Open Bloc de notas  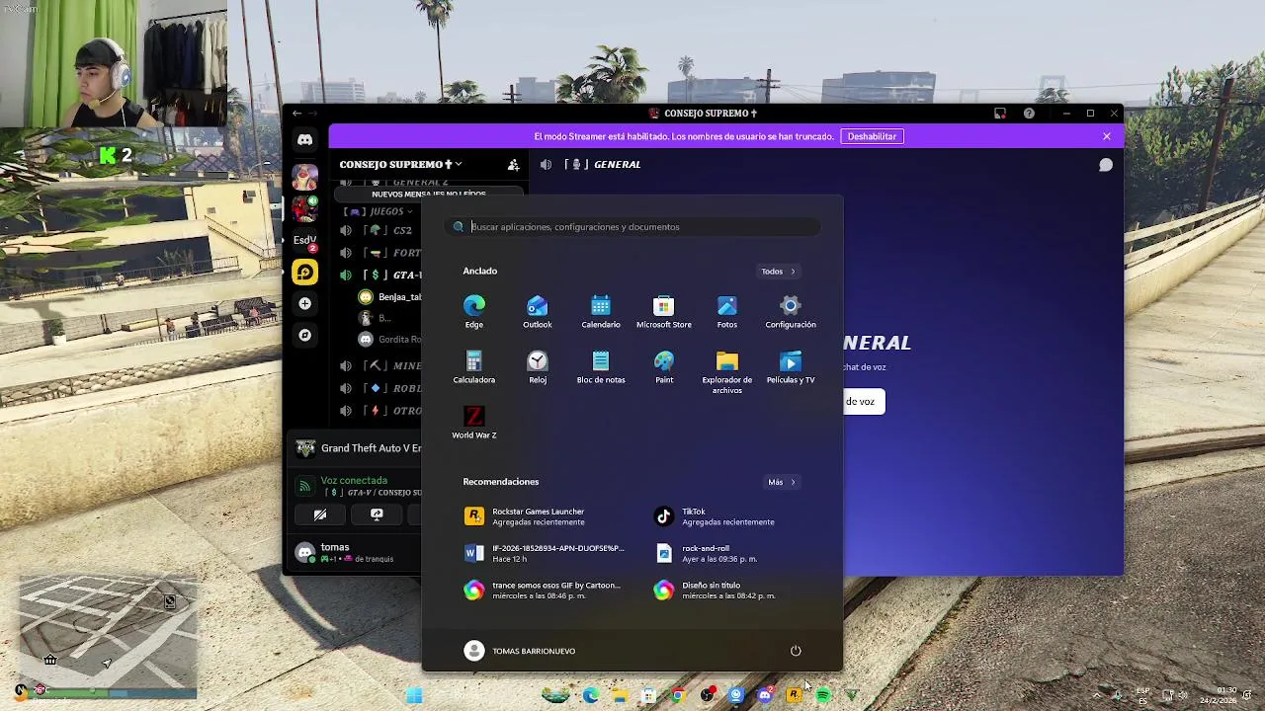pyautogui.click(x=601, y=367)
